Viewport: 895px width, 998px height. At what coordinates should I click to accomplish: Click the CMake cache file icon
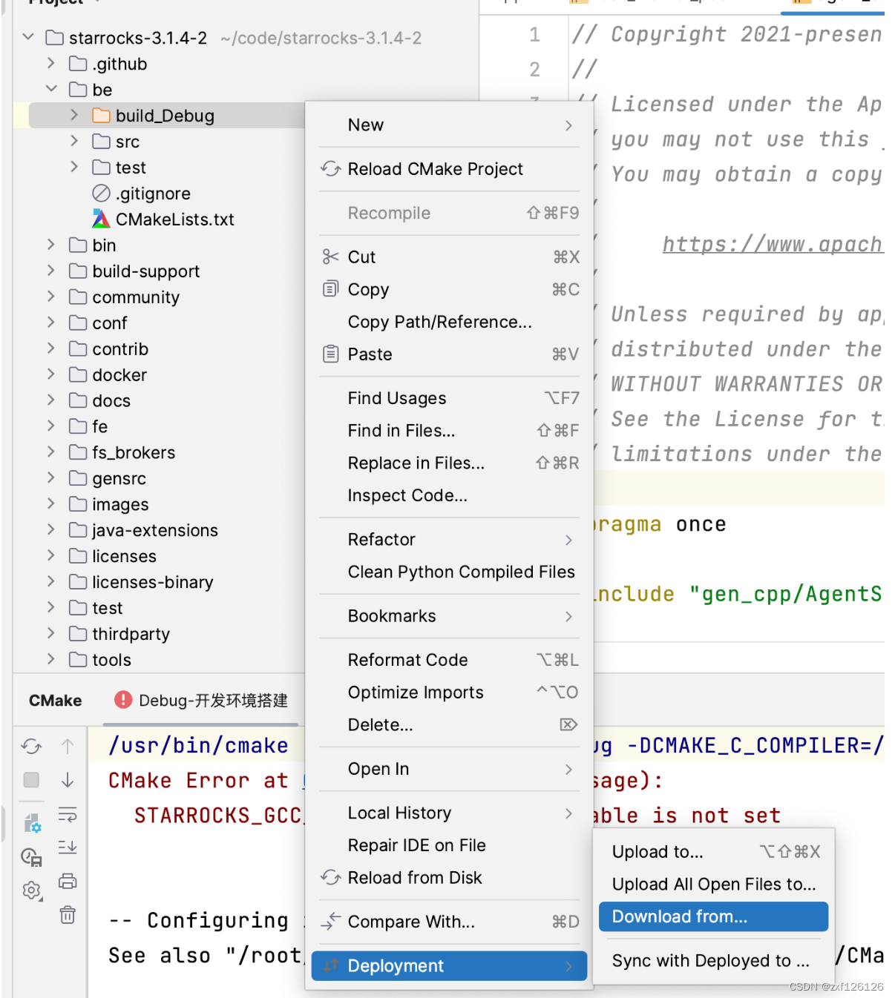[31, 857]
